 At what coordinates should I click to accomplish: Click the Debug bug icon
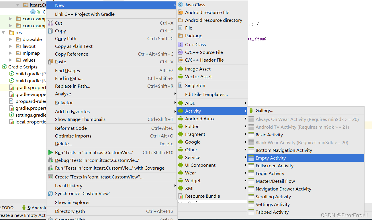50,160
